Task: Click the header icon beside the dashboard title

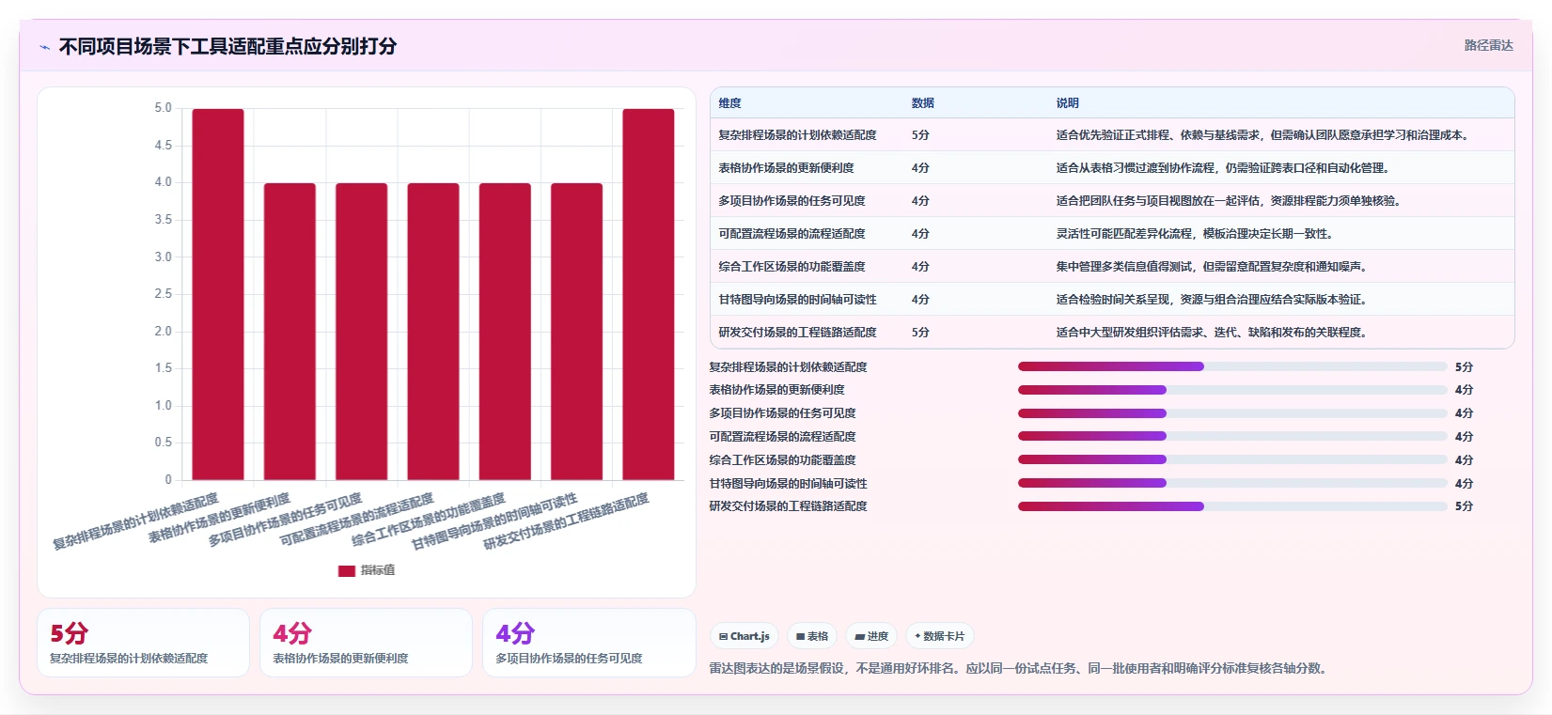Action: 45,47
